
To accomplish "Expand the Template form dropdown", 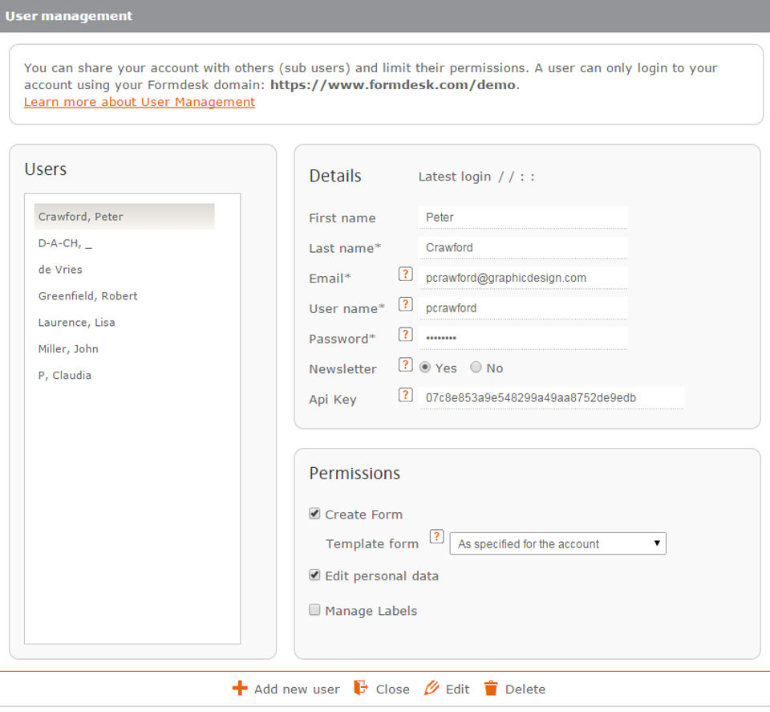I will (558, 543).
